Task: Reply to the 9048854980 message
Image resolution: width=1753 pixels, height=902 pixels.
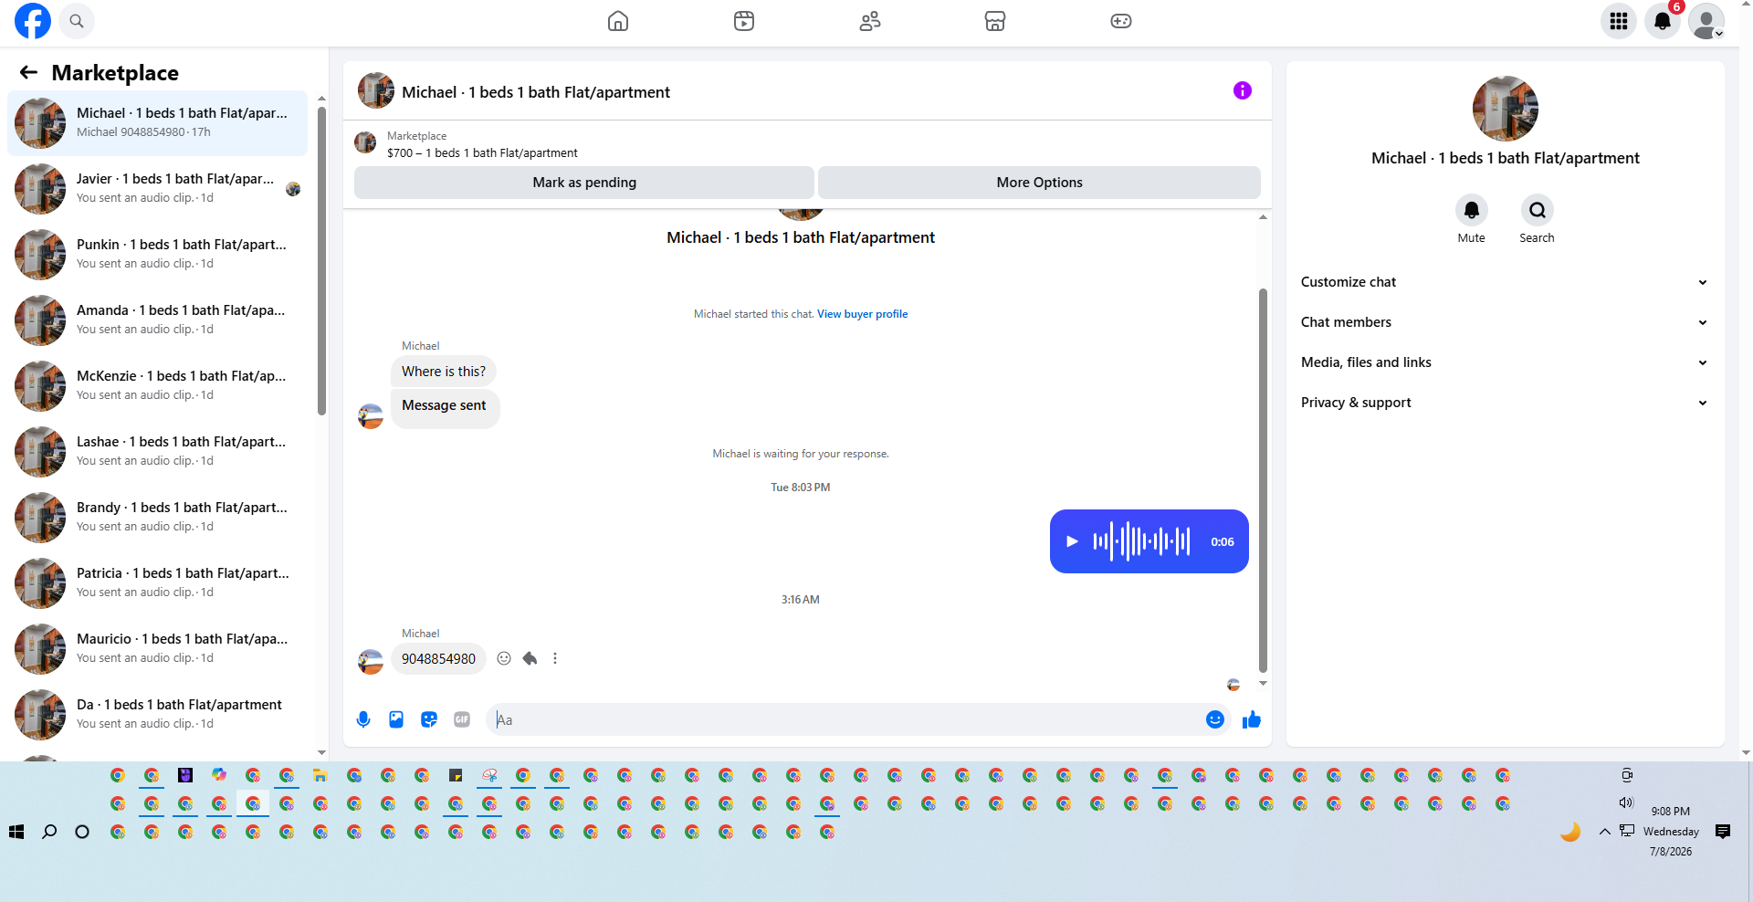Action: pos(530,658)
